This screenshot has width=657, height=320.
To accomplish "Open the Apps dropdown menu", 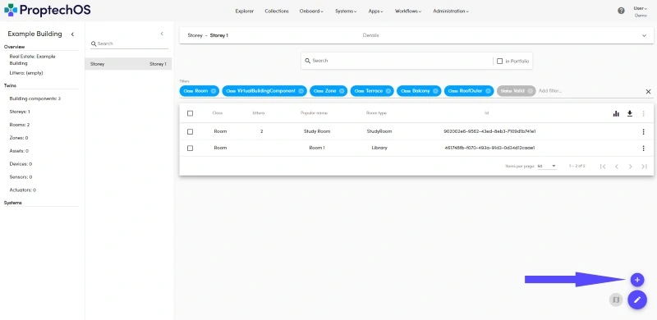I will click(376, 11).
